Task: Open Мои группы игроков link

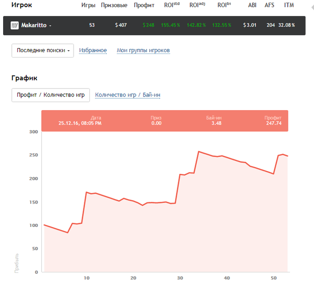Action: pyautogui.click(x=143, y=50)
